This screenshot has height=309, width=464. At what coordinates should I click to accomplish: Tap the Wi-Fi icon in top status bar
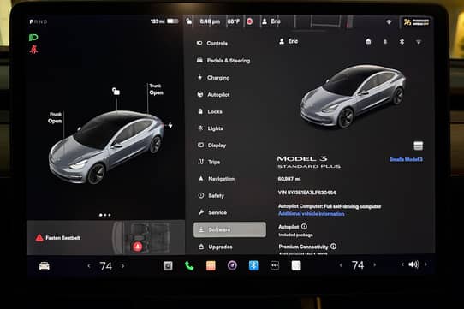pyautogui.click(x=389, y=22)
